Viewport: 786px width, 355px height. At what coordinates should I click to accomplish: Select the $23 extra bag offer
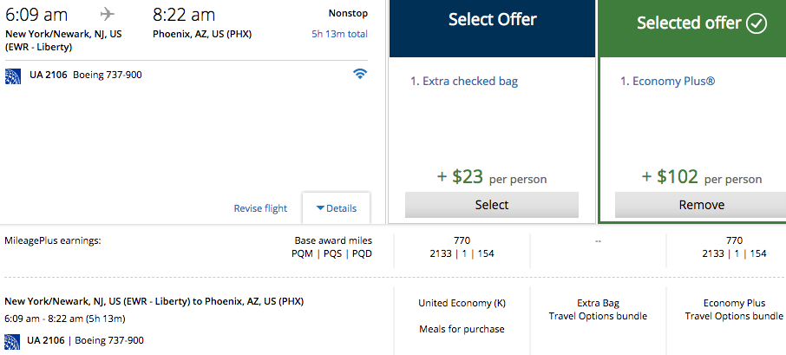[492, 205]
